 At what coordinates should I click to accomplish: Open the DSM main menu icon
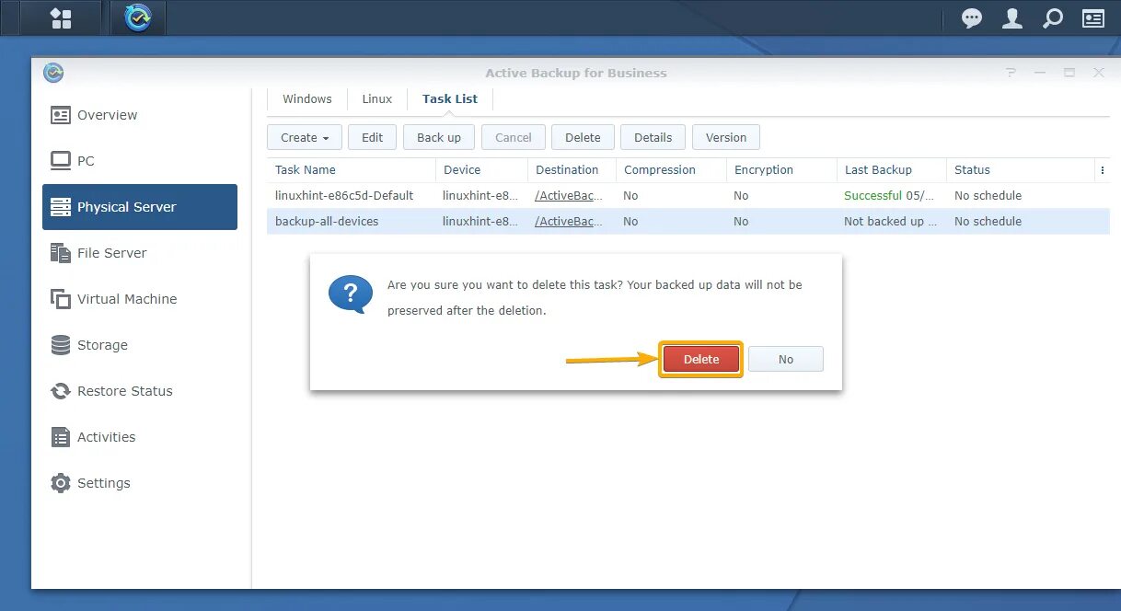coord(61,18)
